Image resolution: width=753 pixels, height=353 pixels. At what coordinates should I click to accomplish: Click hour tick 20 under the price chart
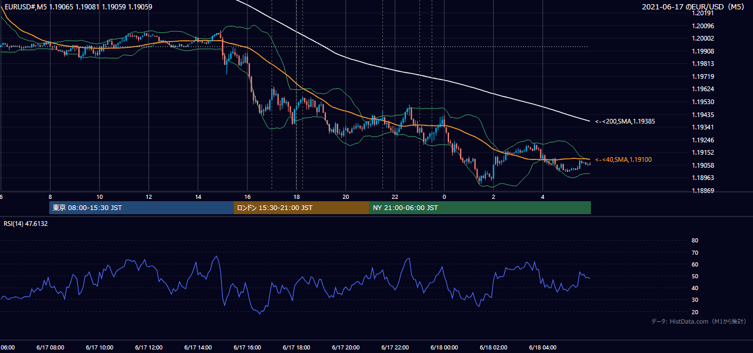[346, 197]
